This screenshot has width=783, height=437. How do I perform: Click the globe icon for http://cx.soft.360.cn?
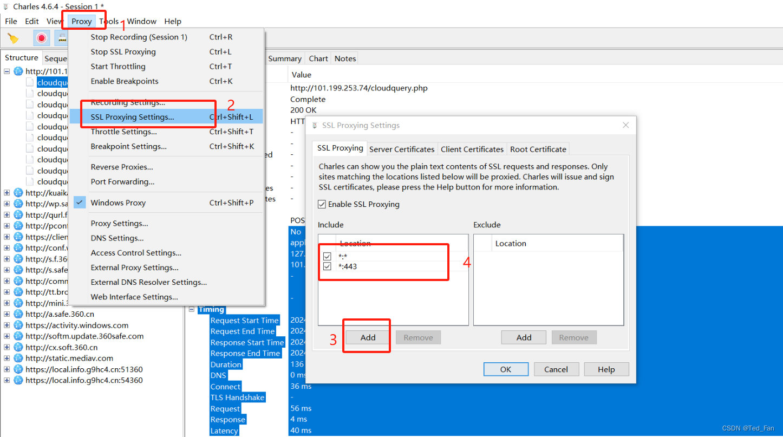[18, 348]
